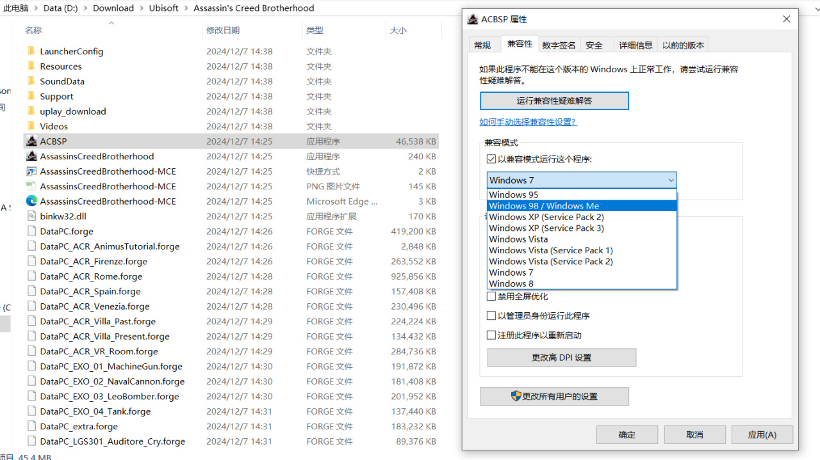Choose Windows 8 from the dropdown list
Image resolution: width=820 pixels, height=460 pixels.
tap(582, 283)
